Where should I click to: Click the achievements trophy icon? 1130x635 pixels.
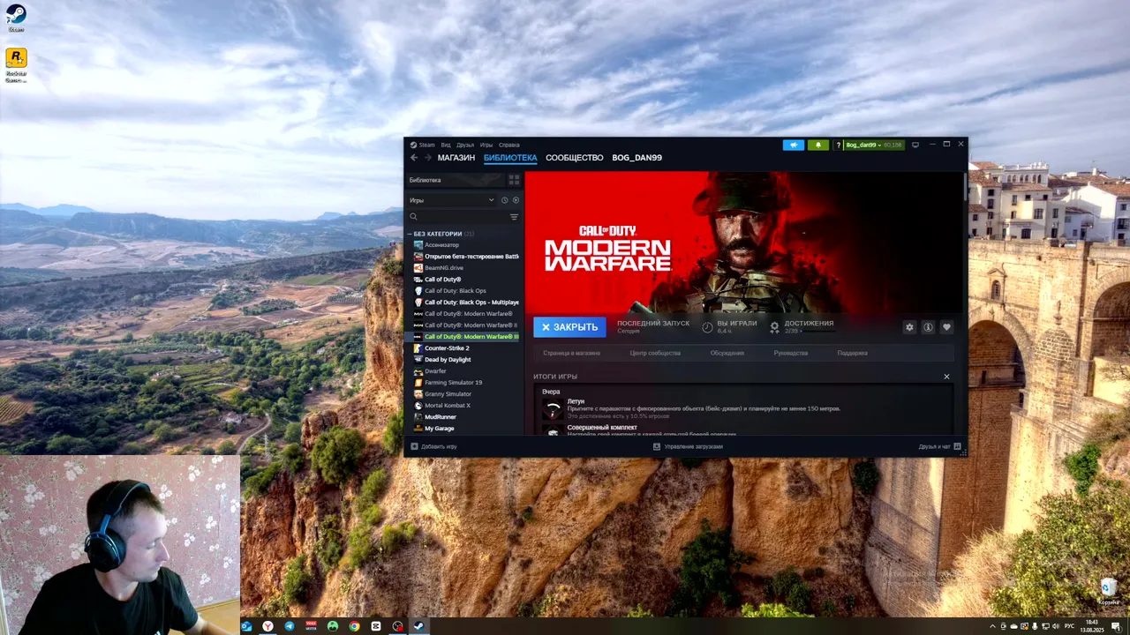pos(774,327)
